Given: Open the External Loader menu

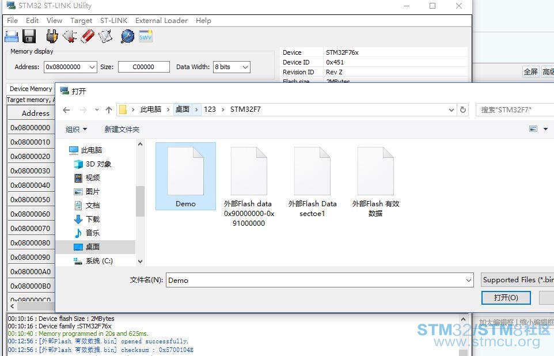Looking at the screenshot, I should pos(161,21).
